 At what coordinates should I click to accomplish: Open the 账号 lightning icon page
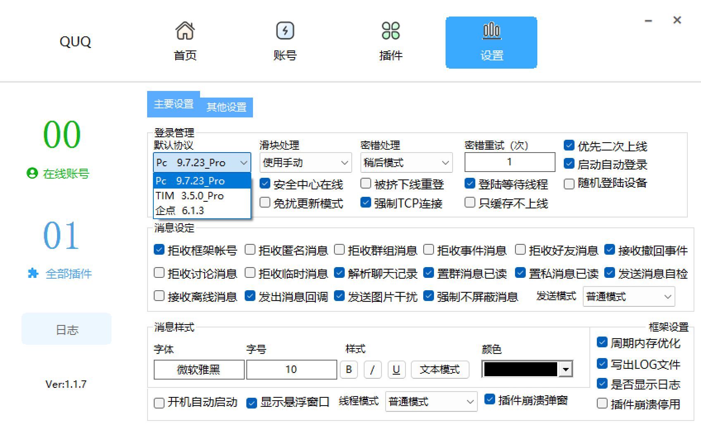click(x=285, y=31)
